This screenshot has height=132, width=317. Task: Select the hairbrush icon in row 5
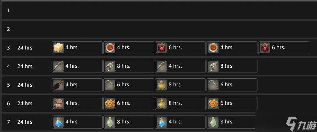pos(59,85)
